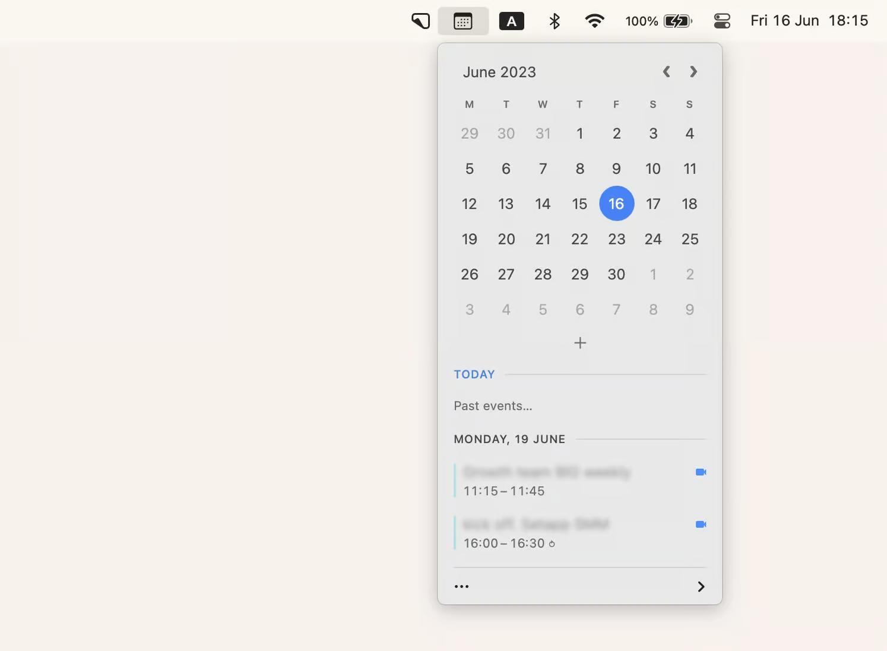Go to next month using right chevron
The image size is (887, 651).
point(693,72)
